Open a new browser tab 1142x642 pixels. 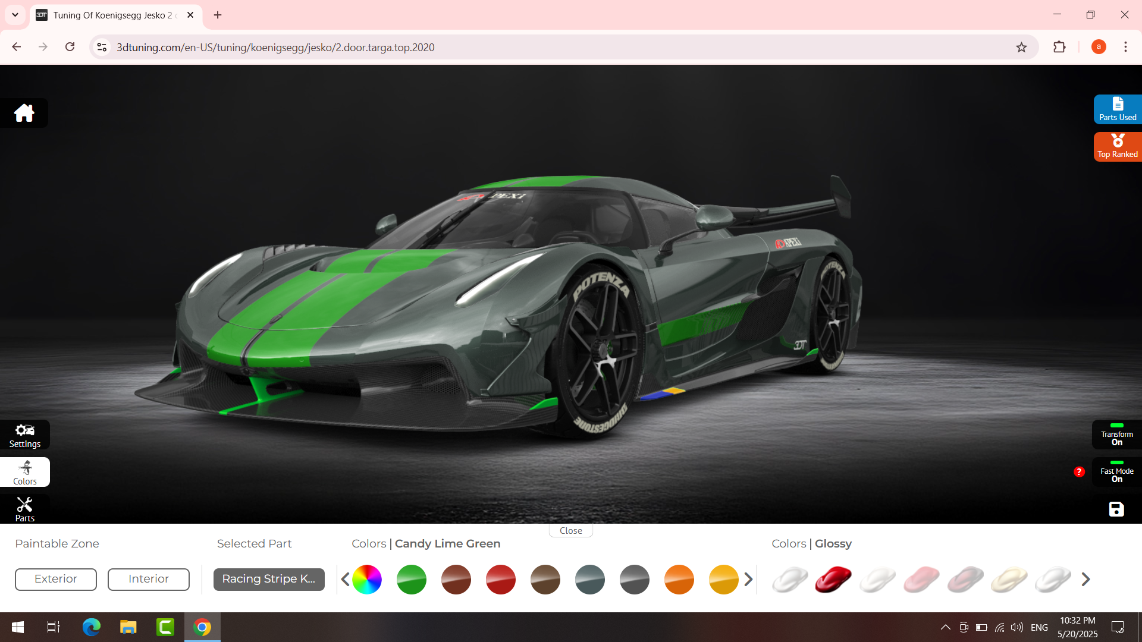tap(218, 15)
